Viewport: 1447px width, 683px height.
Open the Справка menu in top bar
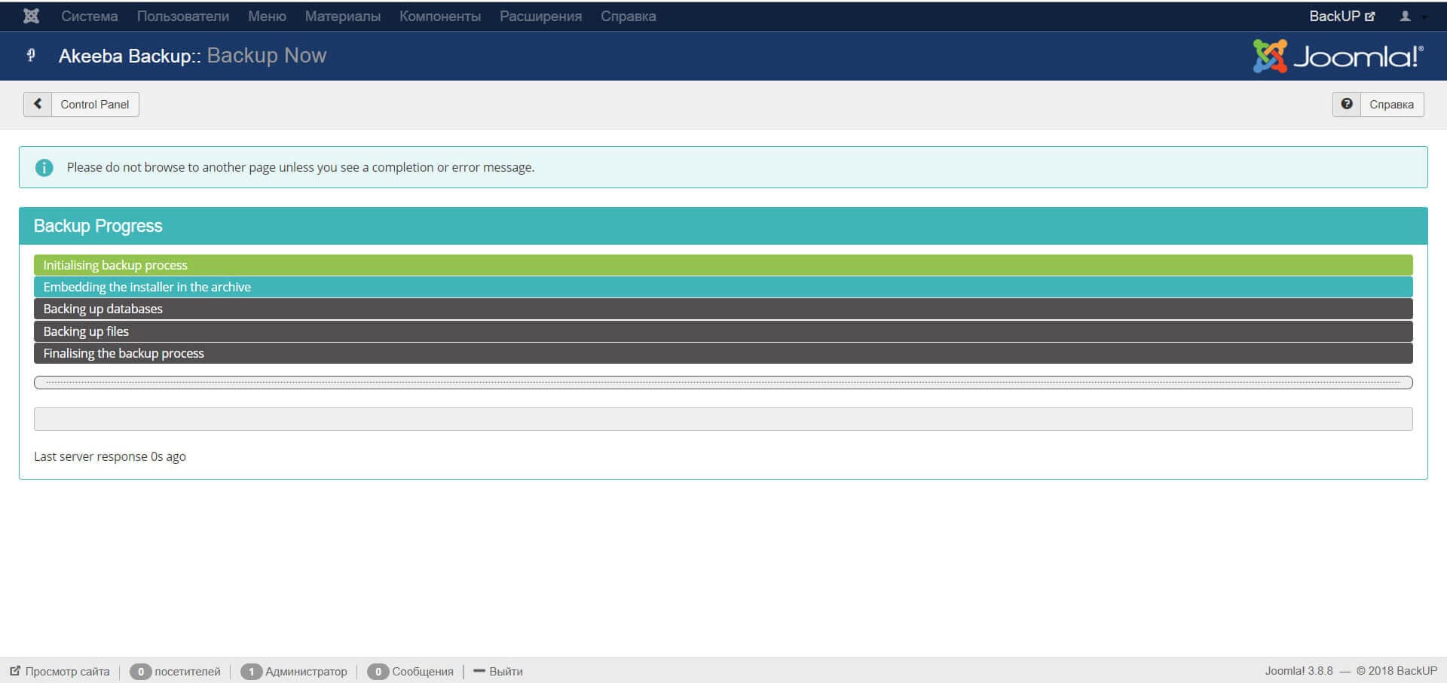pos(628,16)
